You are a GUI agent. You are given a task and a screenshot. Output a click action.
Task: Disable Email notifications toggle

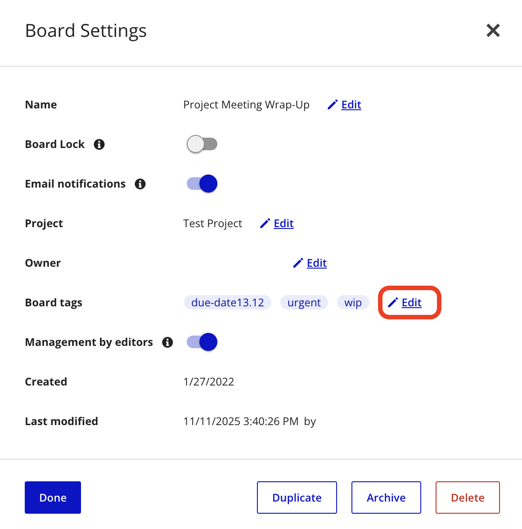click(202, 184)
